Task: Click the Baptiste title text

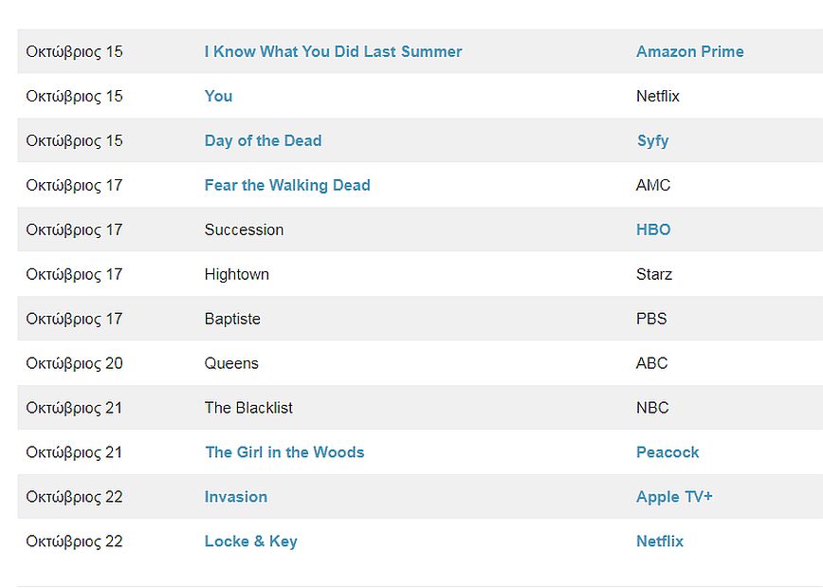Action: pos(232,319)
